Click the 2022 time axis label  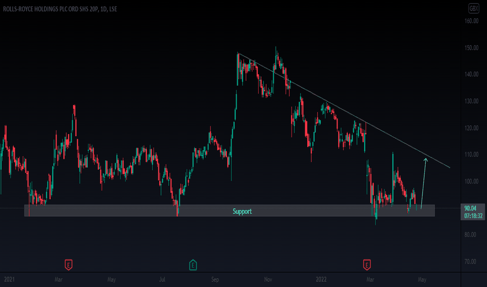click(x=321, y=279)
